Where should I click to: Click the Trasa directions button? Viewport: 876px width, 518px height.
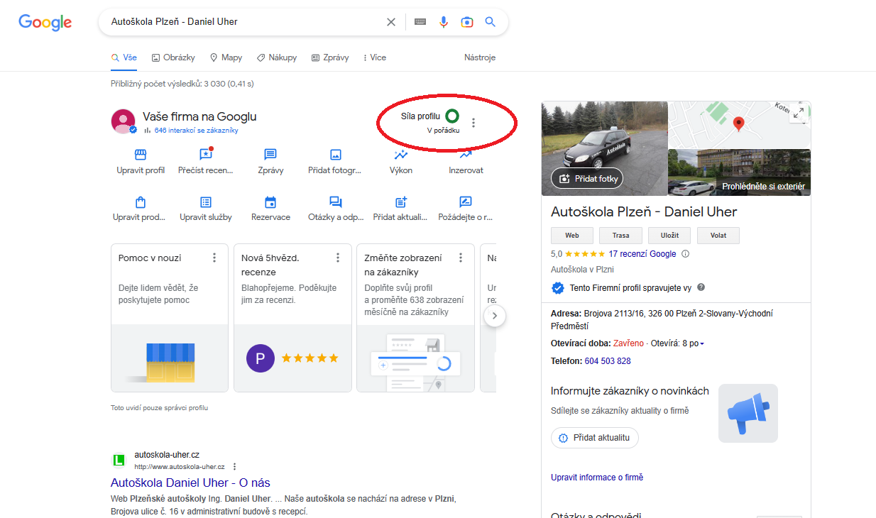(620, 236)
